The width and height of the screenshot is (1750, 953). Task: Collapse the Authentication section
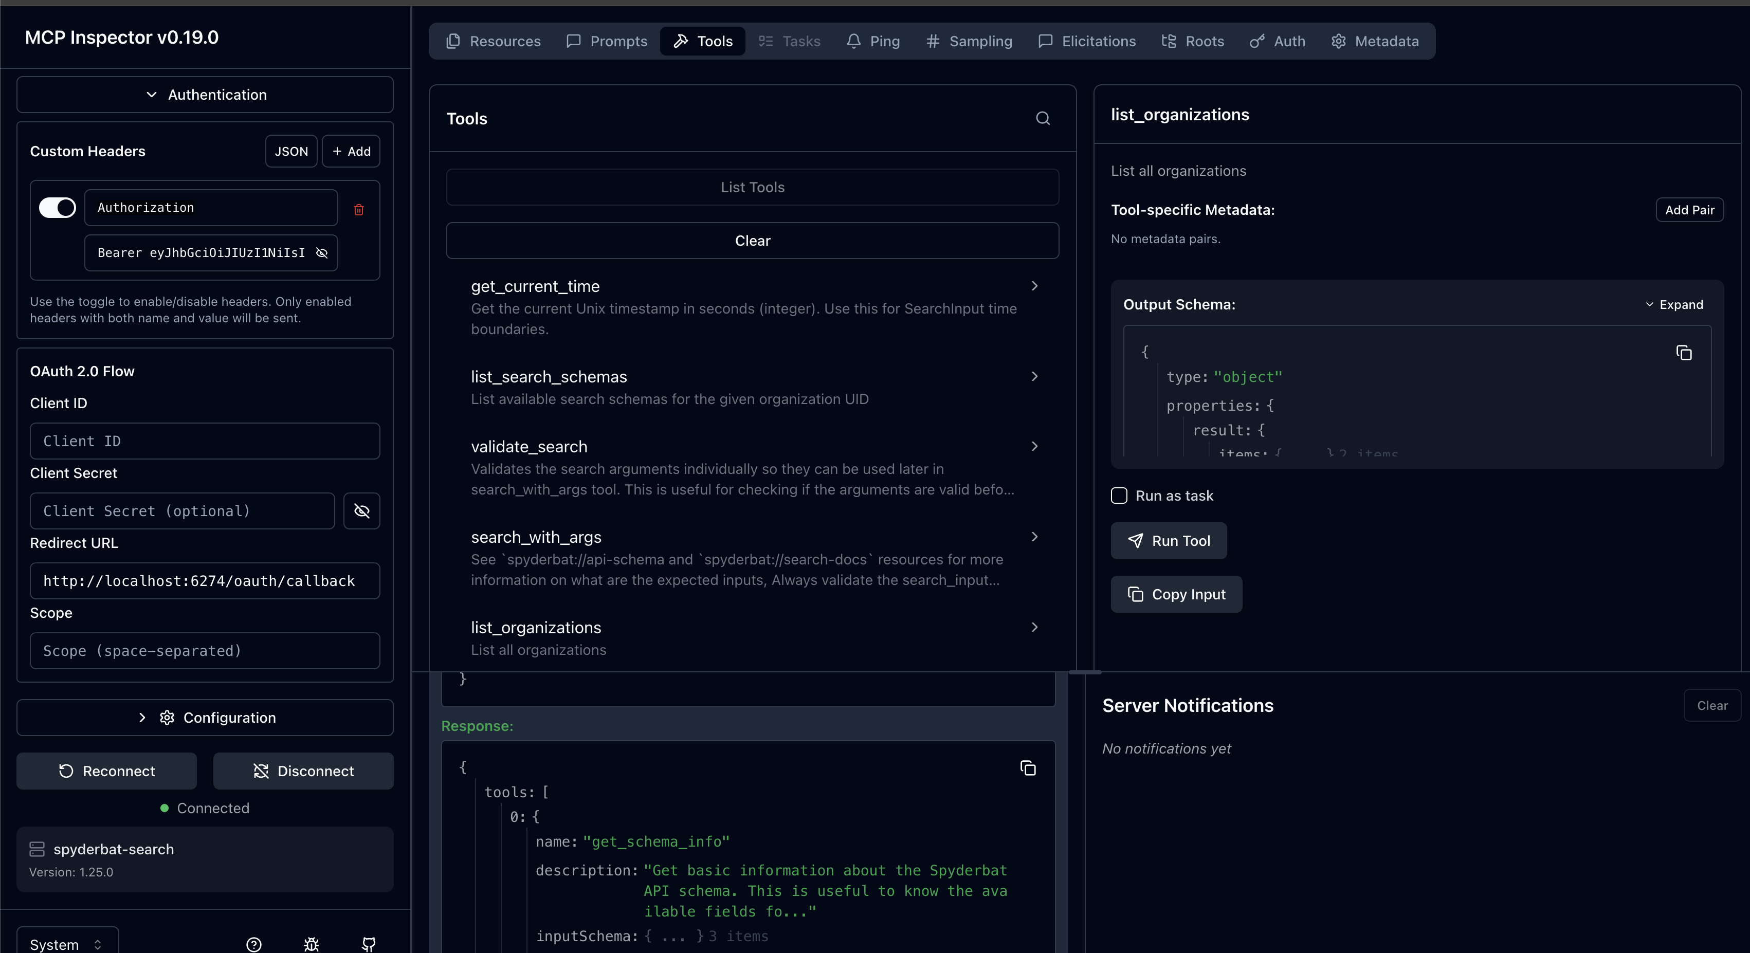205,95
